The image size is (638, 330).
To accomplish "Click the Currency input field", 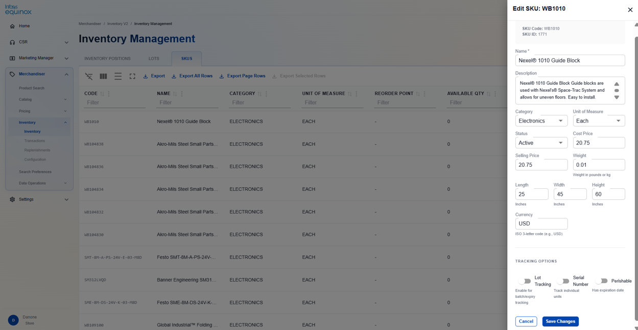I will [541, 223].
